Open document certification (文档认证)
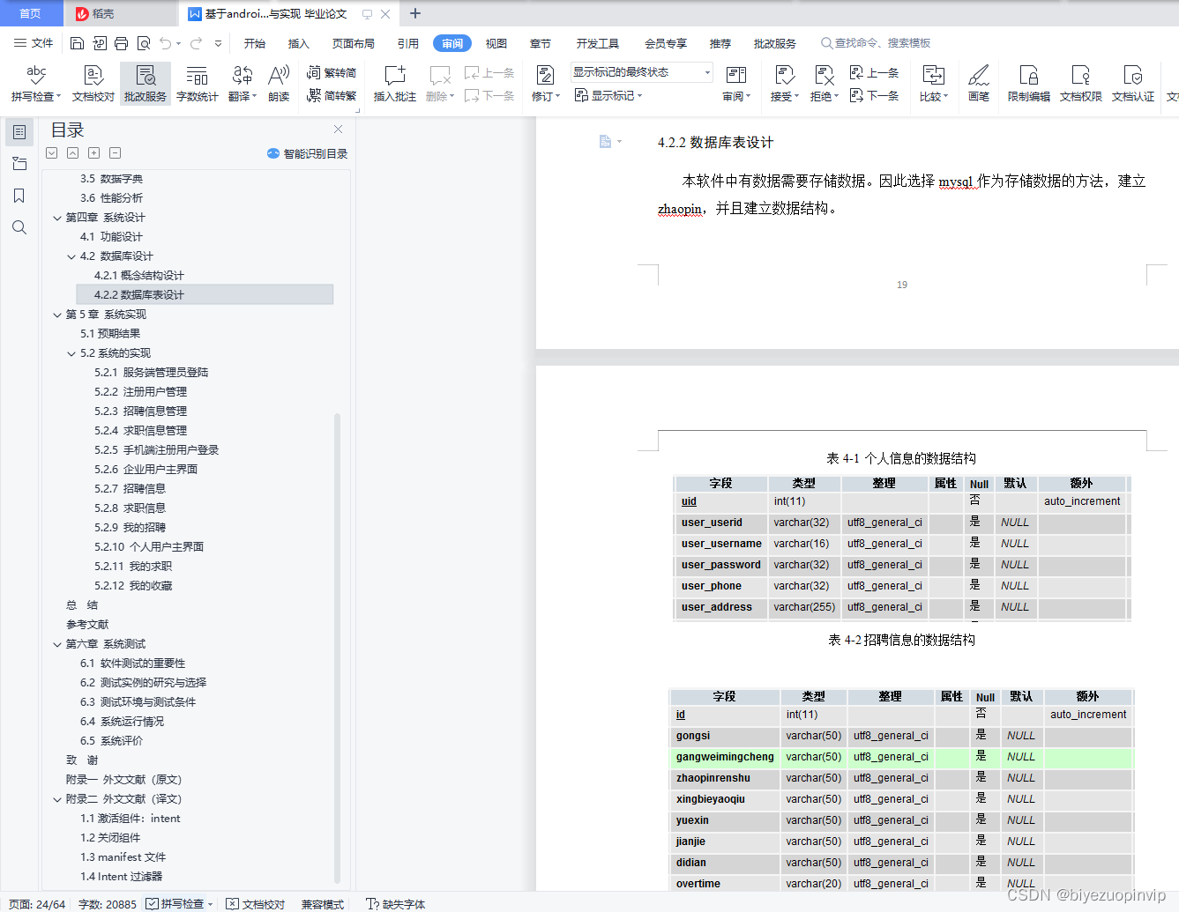The height and width of the screenshot is (912, 1179). (x=1133, y=84)
